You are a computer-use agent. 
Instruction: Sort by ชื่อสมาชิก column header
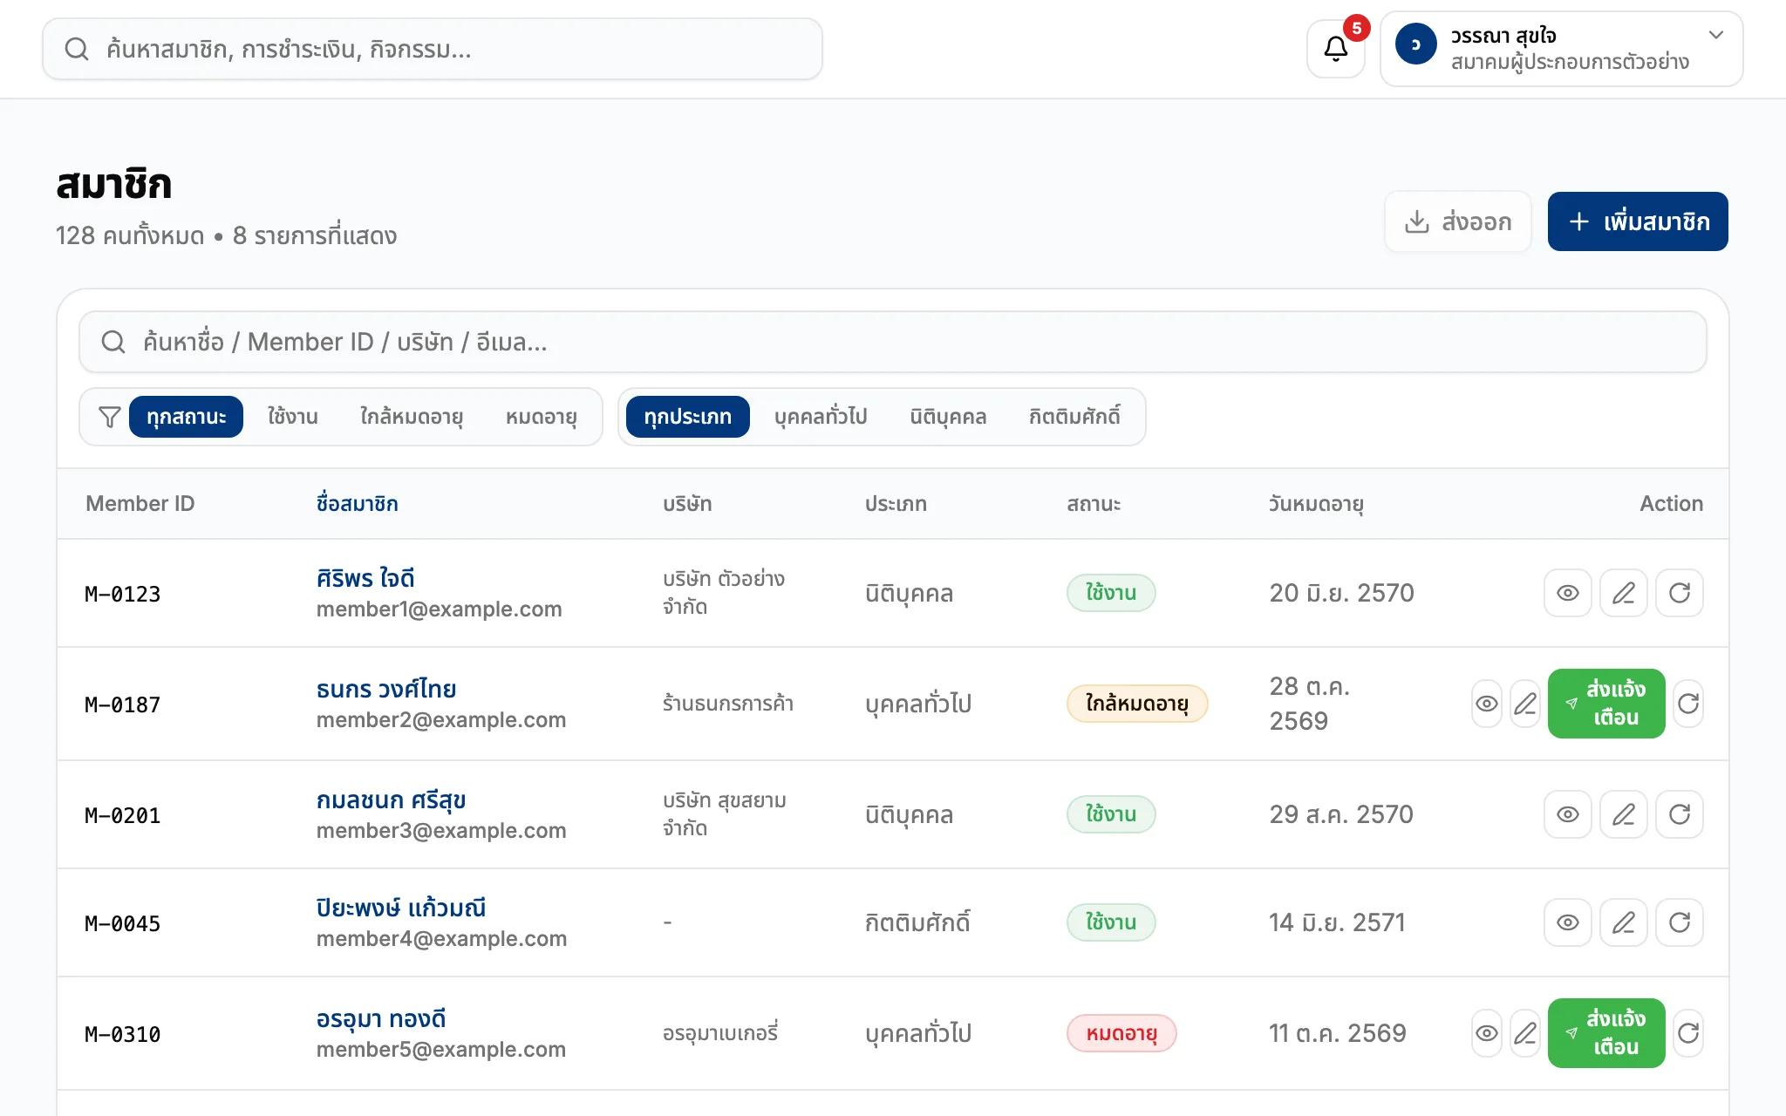[x=357, y=504]
